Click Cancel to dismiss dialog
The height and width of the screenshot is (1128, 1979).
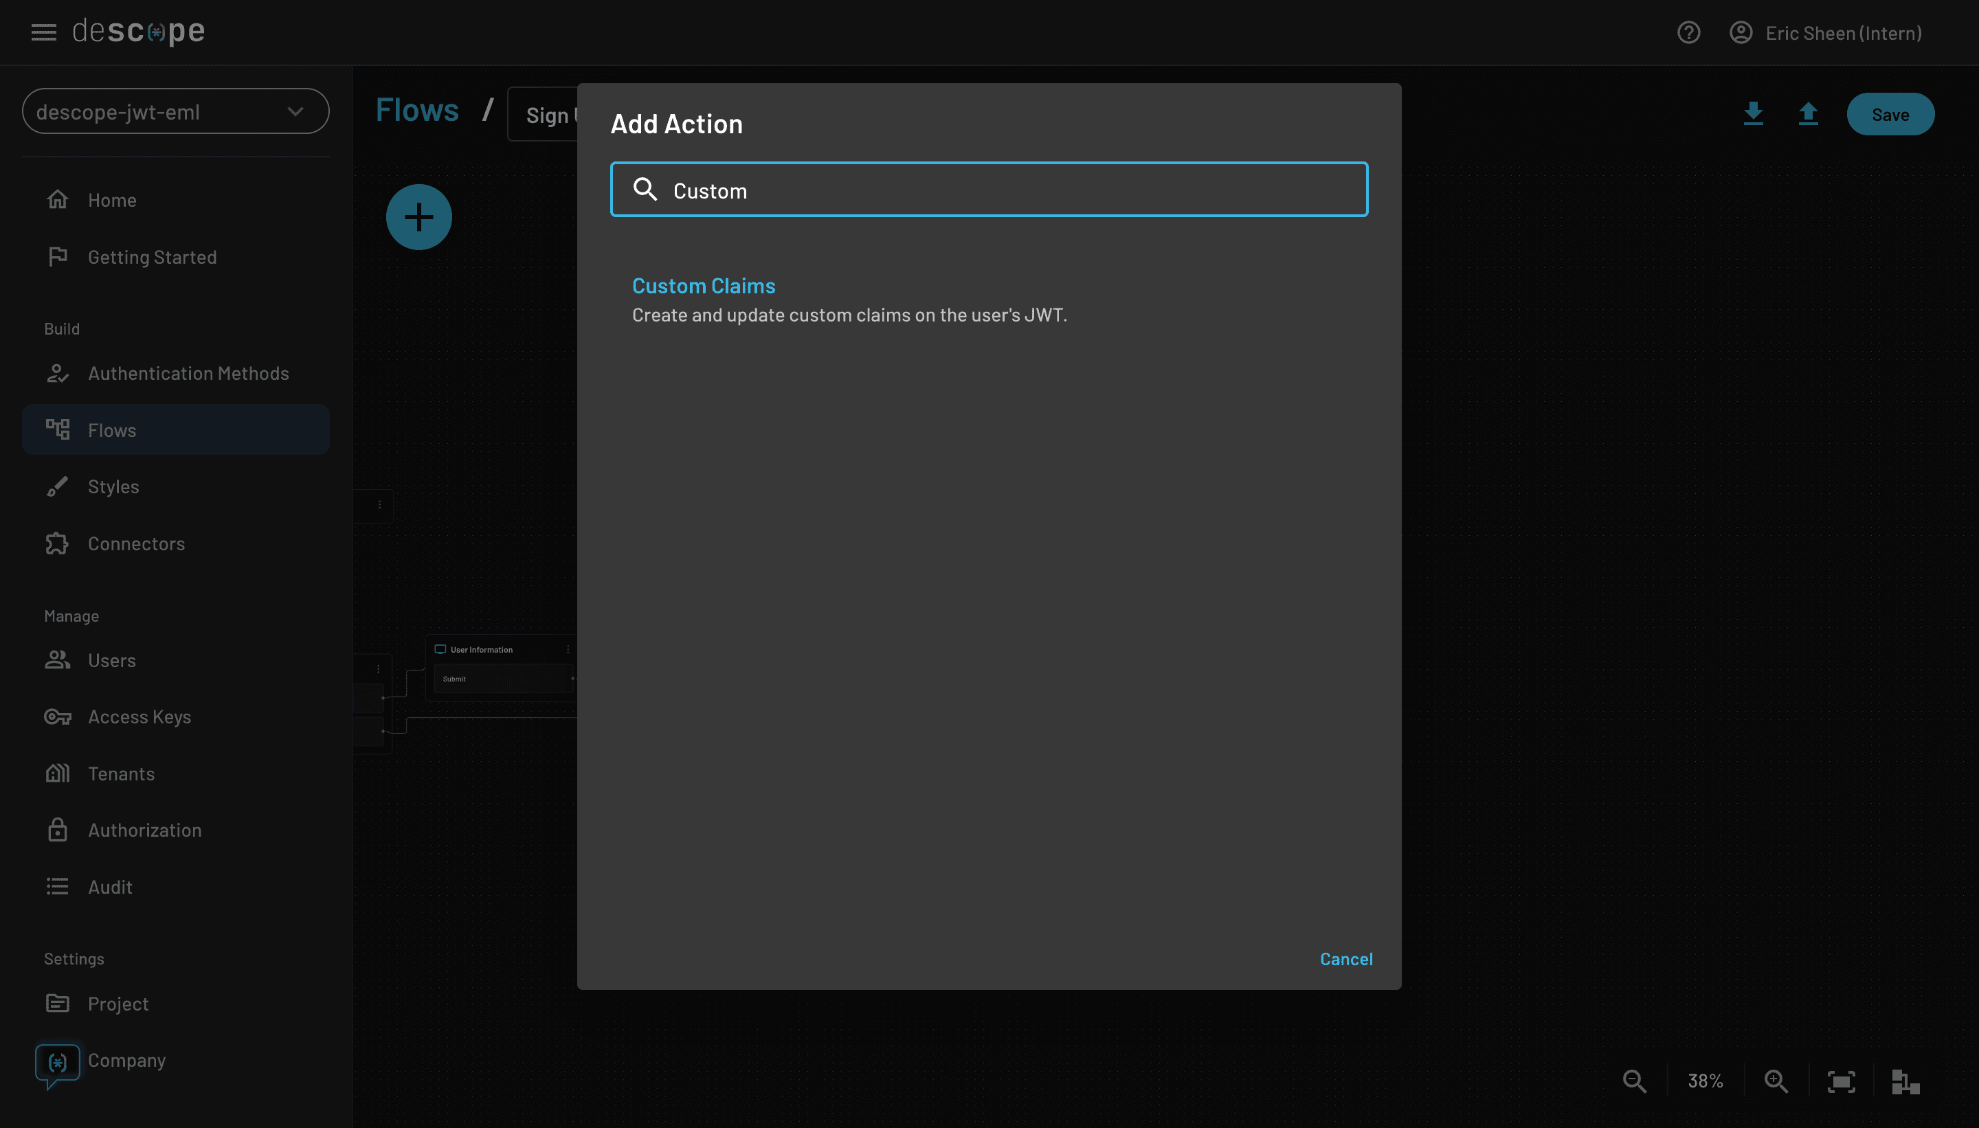[x=1345, y=958]
